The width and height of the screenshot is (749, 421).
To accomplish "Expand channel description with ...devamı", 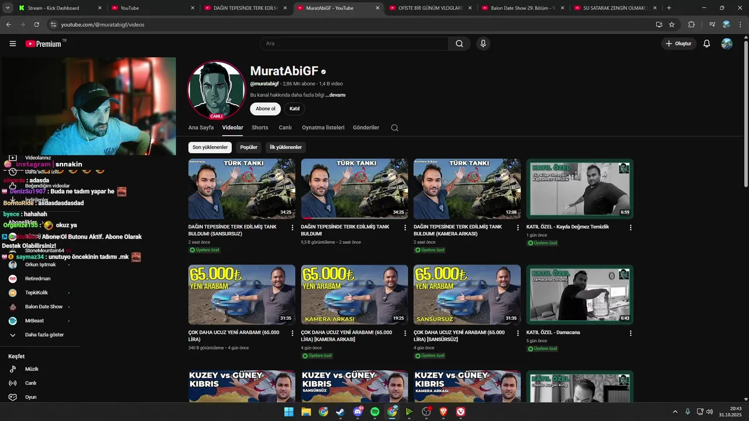I will tap(335, 95).
